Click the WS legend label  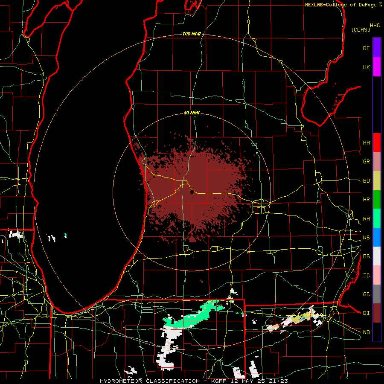click(366, 238)
